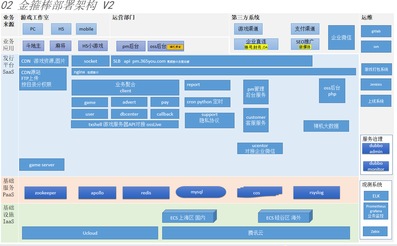Click the dubbo monitor box
This screenshot has width=397, height=246.
[x=376, y=166]
